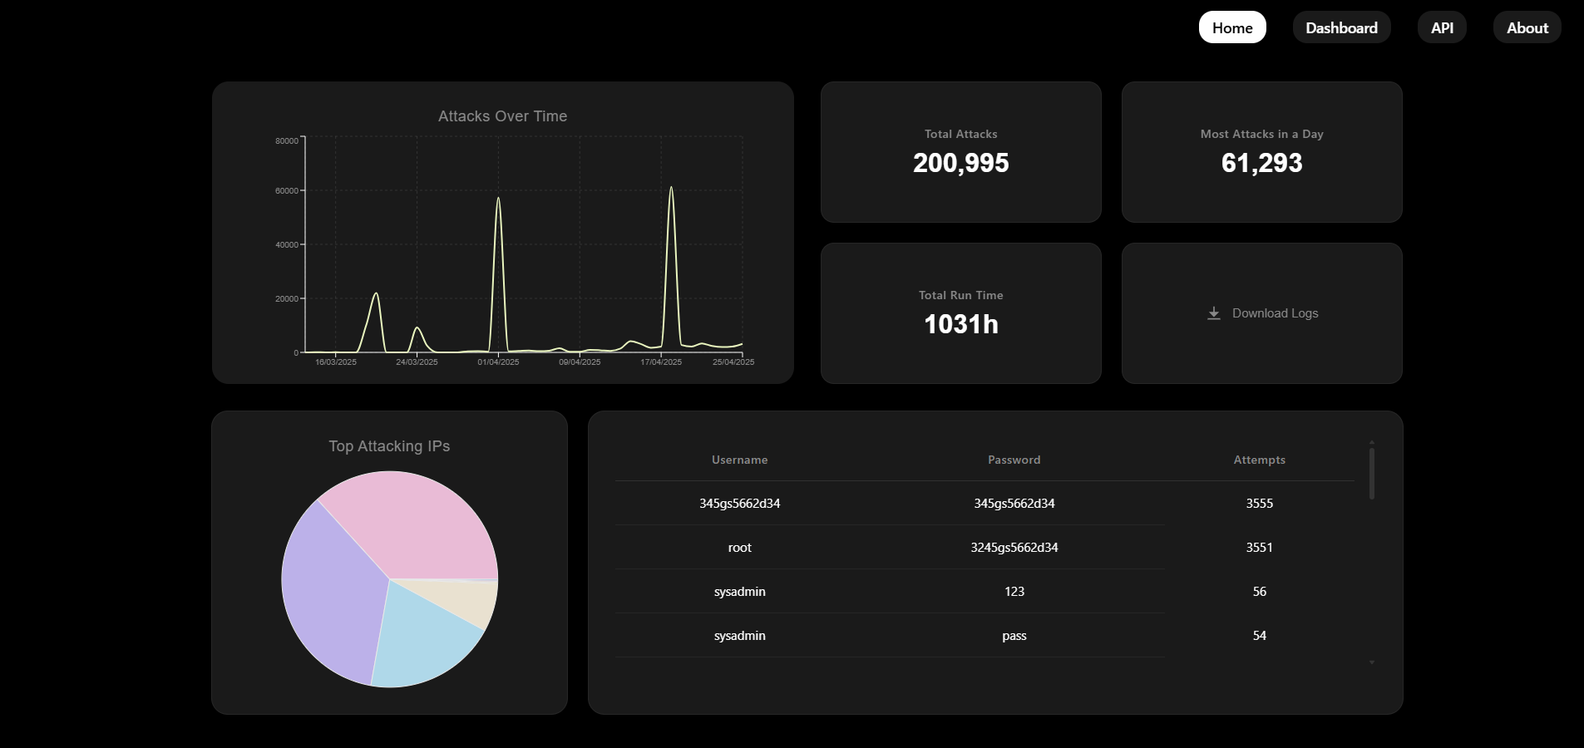This screenshot has height=748, width=1584.
Task: Click the Total Attacks value 200,995
Action: 960,163
